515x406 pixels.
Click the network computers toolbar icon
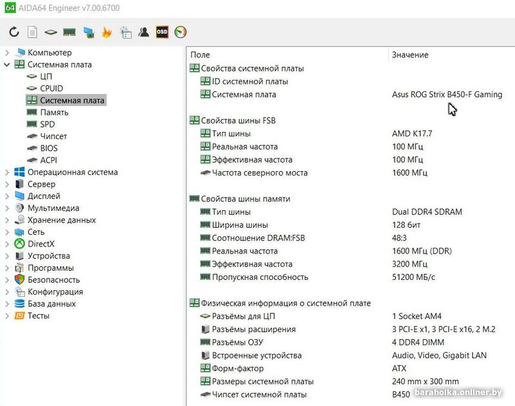tap(89, 32)
